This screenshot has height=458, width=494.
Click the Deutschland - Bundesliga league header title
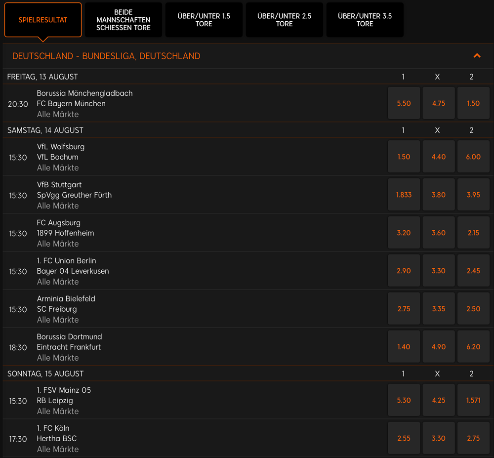click(x=106, y=56)
